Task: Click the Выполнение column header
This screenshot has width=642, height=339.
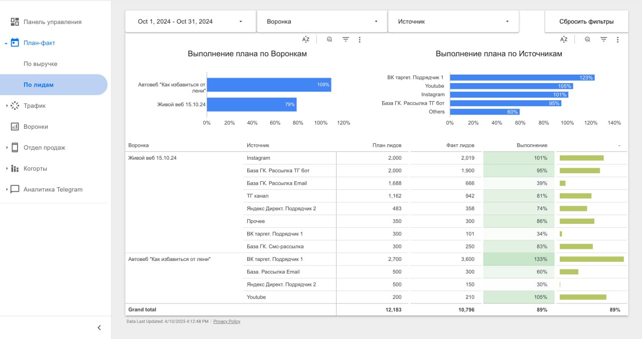Action: tap(532, 145)
